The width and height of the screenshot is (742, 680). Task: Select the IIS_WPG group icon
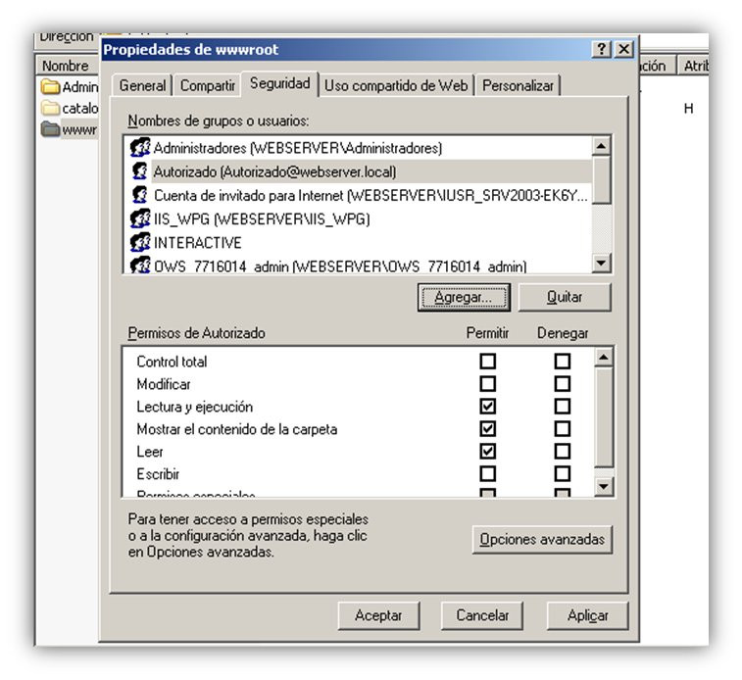tap(140, 219)
